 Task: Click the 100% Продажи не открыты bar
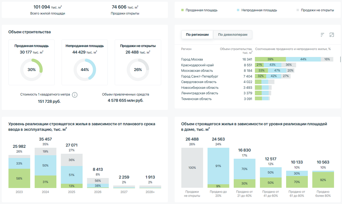(x=192, y=168)
